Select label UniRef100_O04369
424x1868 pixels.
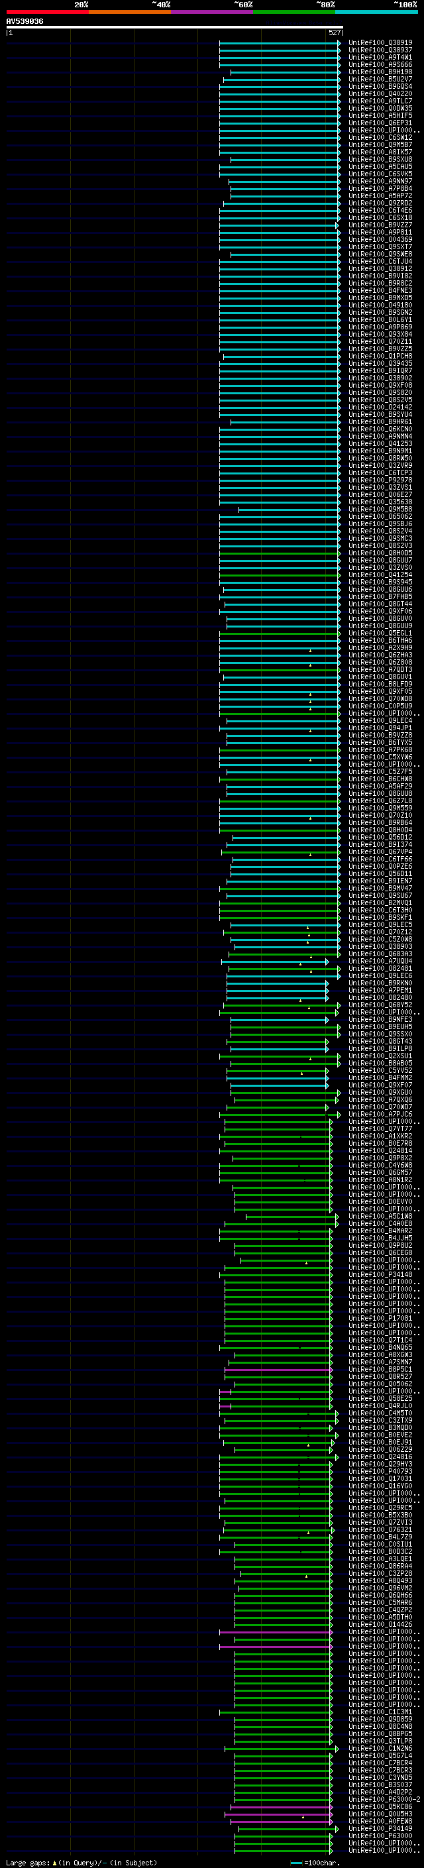click(x=380, y=239)
